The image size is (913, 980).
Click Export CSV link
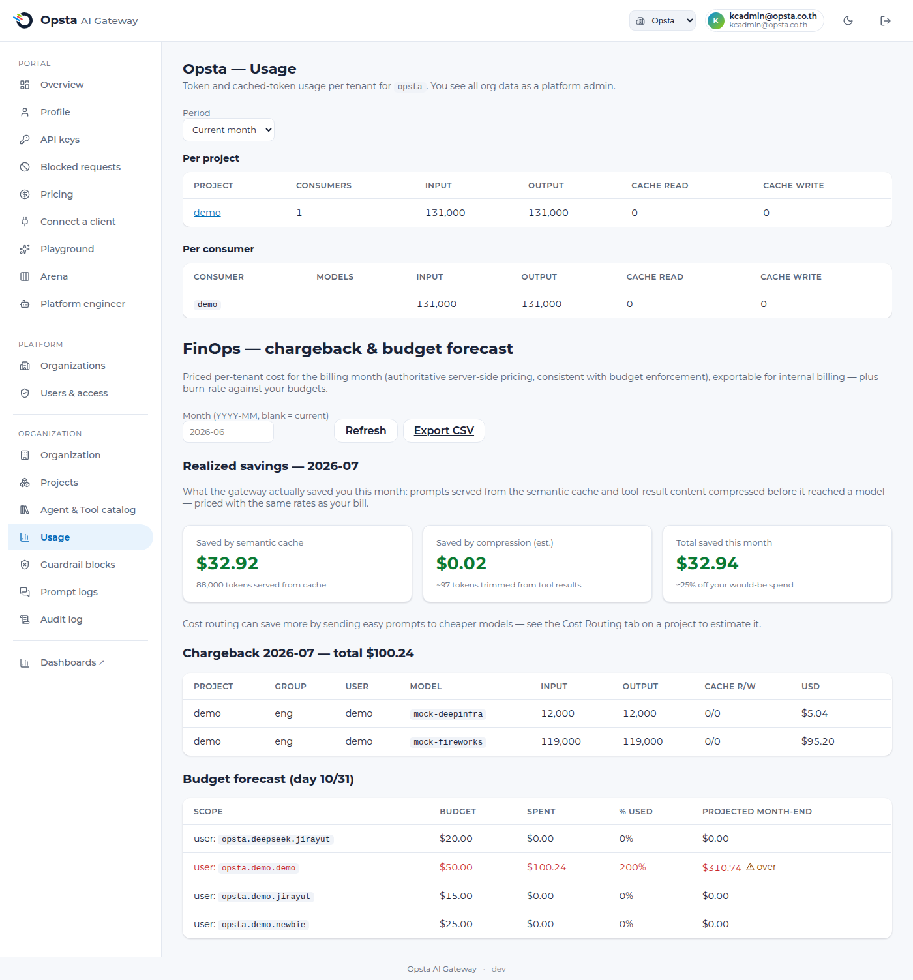[443, 430]
